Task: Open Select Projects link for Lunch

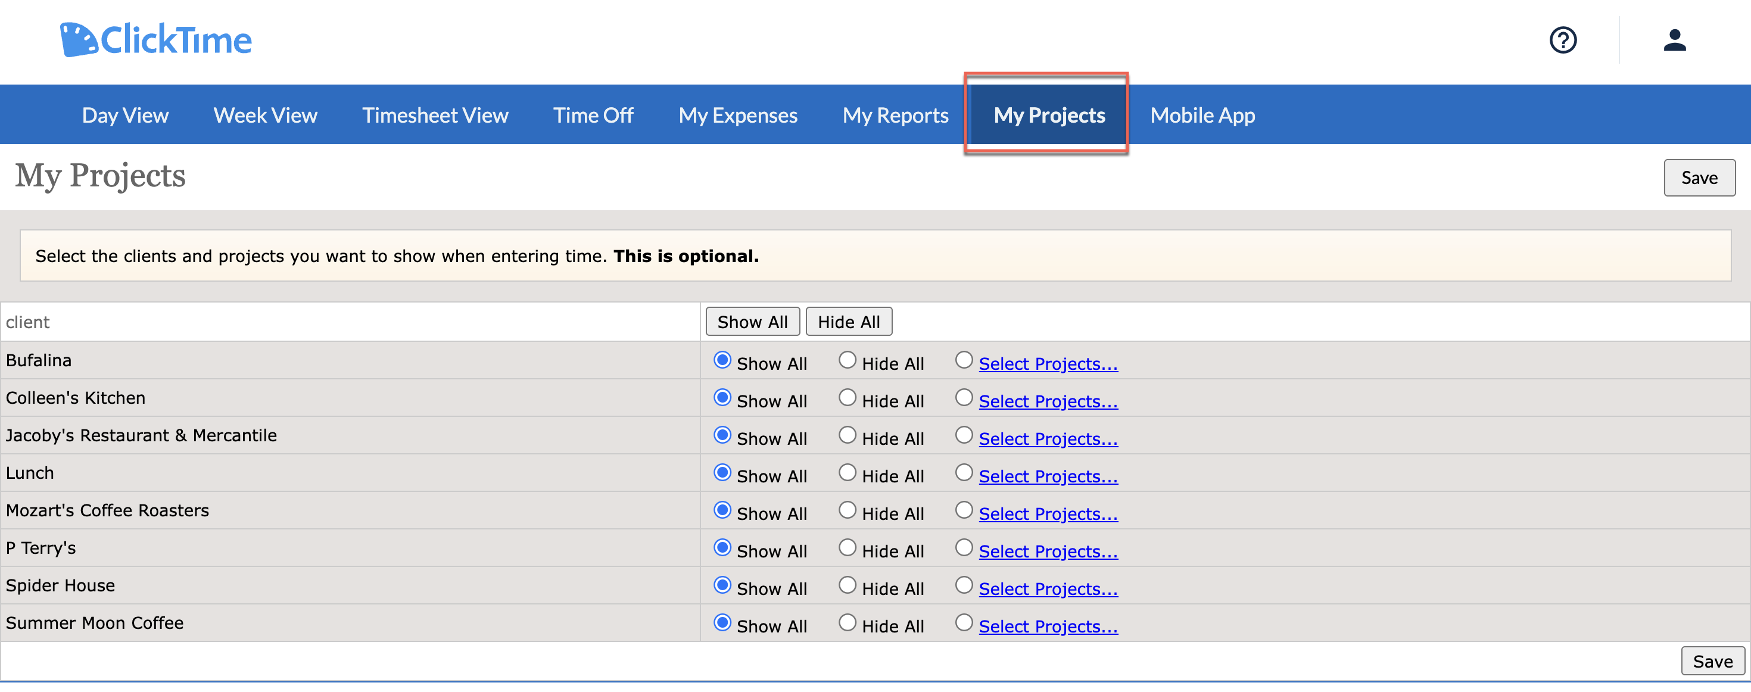Action: click(x=1048, y=476)
